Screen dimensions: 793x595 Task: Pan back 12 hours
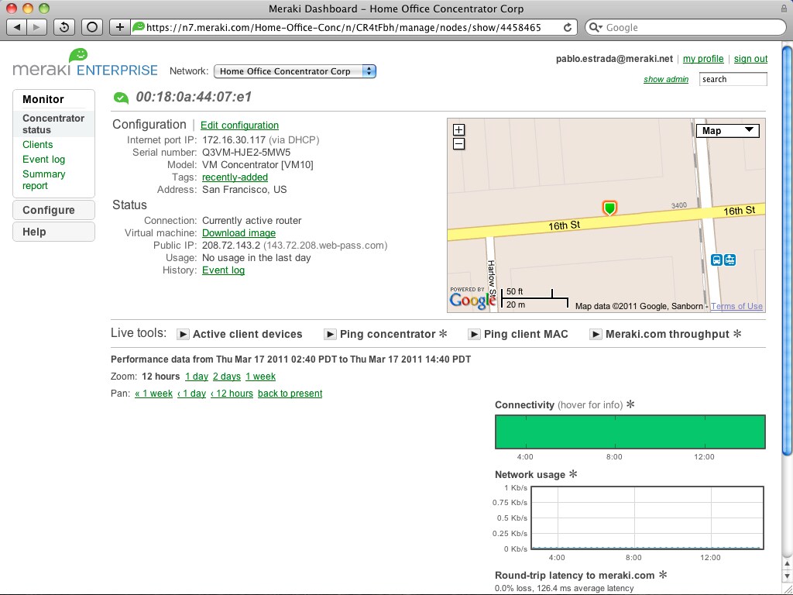(232, 393)
